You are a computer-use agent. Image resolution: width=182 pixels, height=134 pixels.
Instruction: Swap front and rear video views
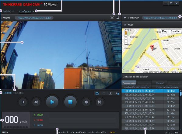point(118,18)
